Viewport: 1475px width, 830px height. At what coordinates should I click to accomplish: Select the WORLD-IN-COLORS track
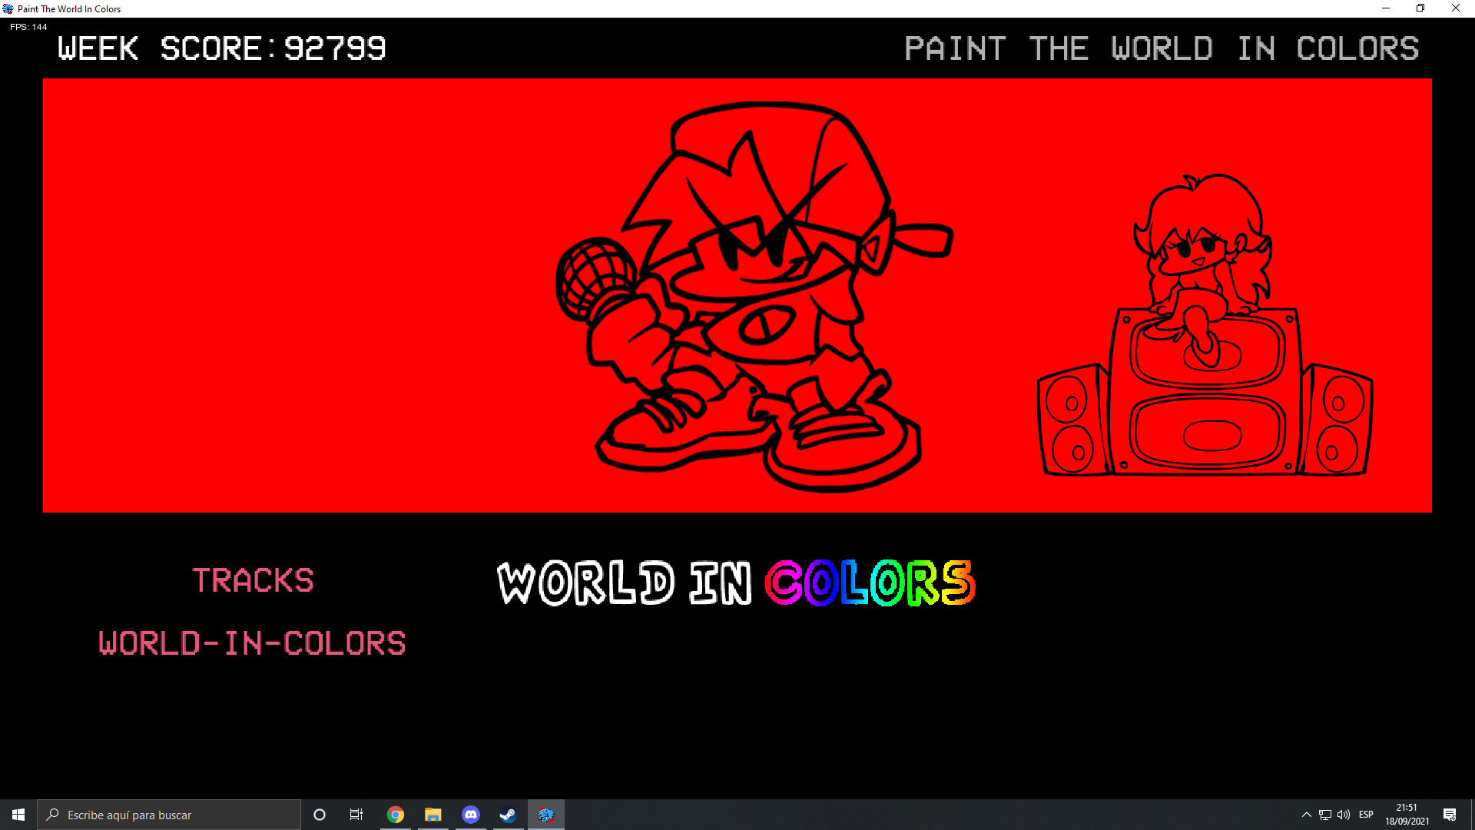(x=251, y=643)
